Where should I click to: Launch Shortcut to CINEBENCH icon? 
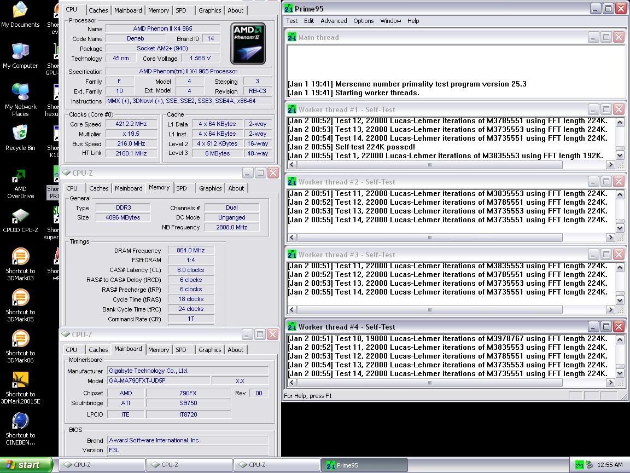point(20,429)
